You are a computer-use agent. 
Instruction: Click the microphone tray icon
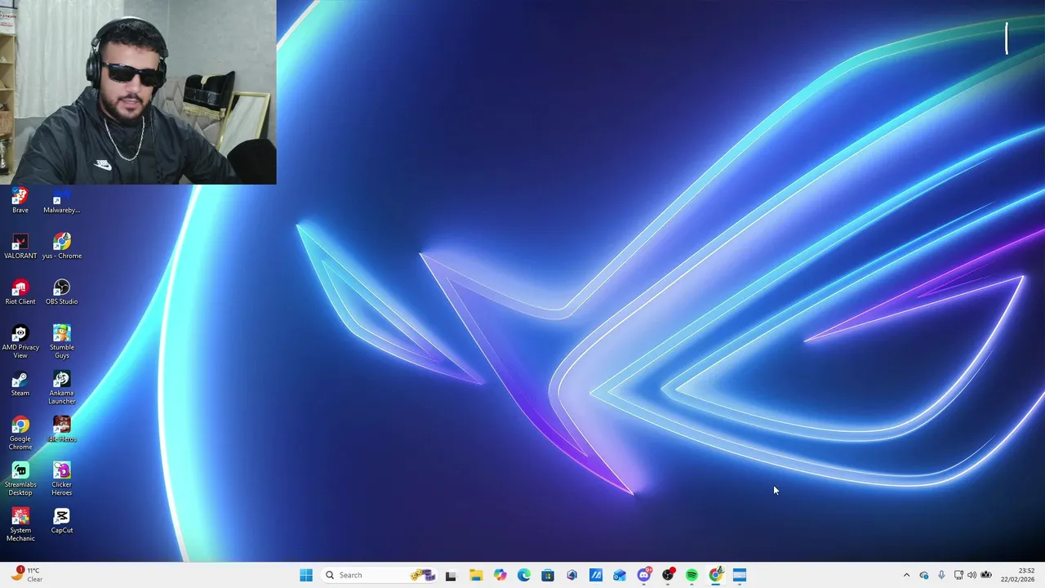point(941,575)
